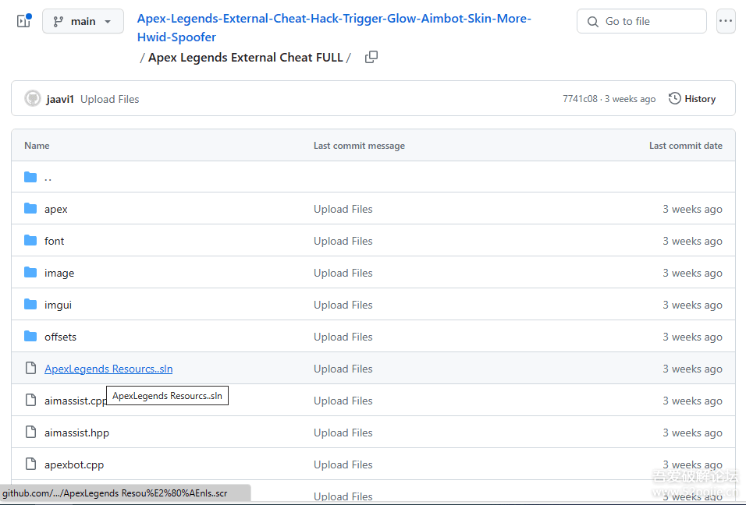This screenshot has height=505, width=746.
Task: Focus the Go to file search field
Action: tap(641, 21)
